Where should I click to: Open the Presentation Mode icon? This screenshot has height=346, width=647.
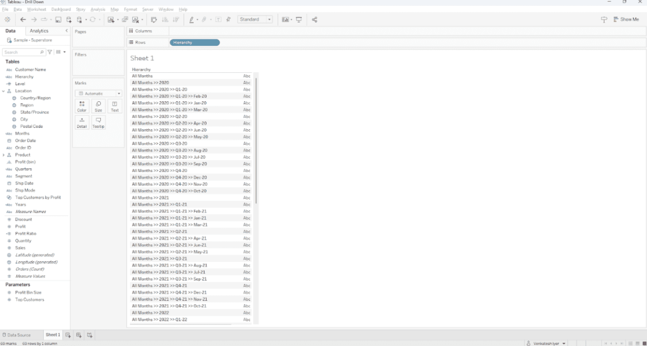[x=299, y=19]
